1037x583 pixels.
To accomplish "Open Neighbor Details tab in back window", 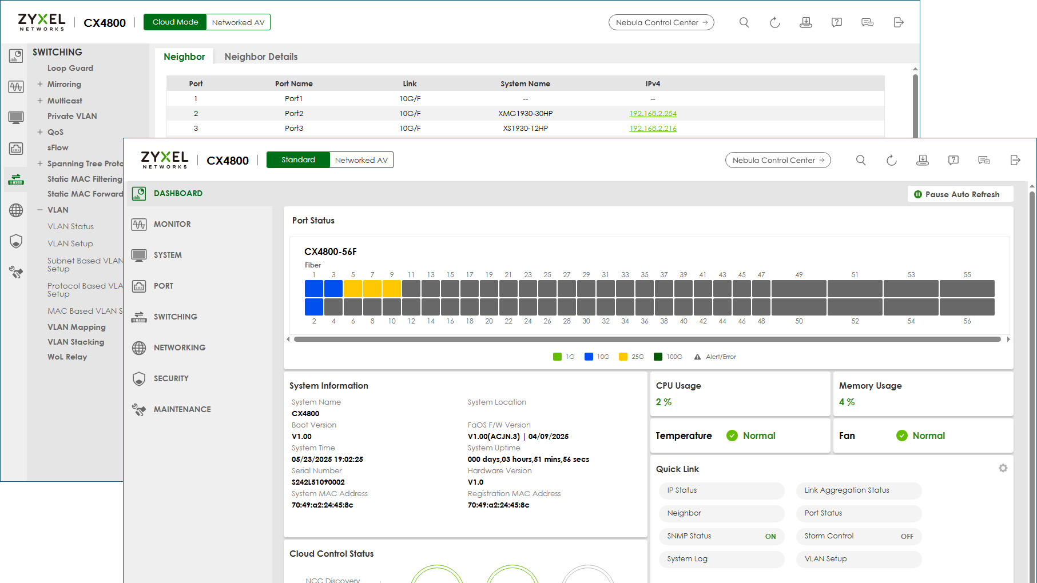I will click(x=261, y=57).
